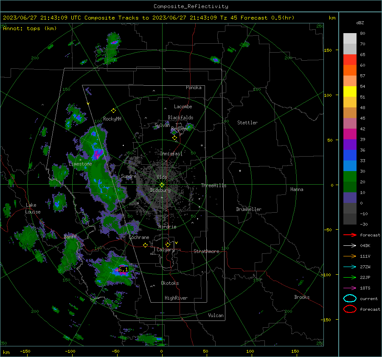
Task: Click the green 22JP arrow legend icon
Action: pos(350,277)
